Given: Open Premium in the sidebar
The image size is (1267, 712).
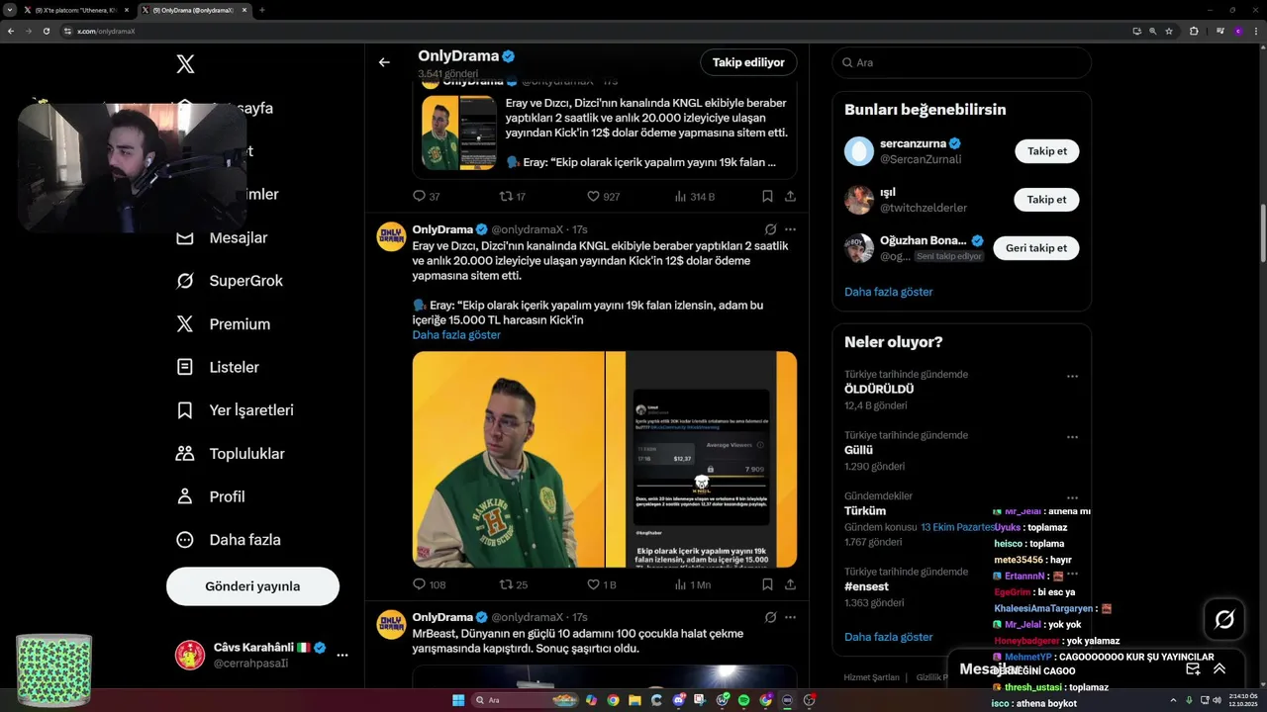Looking at the screenshot, I should coord(223,324).
